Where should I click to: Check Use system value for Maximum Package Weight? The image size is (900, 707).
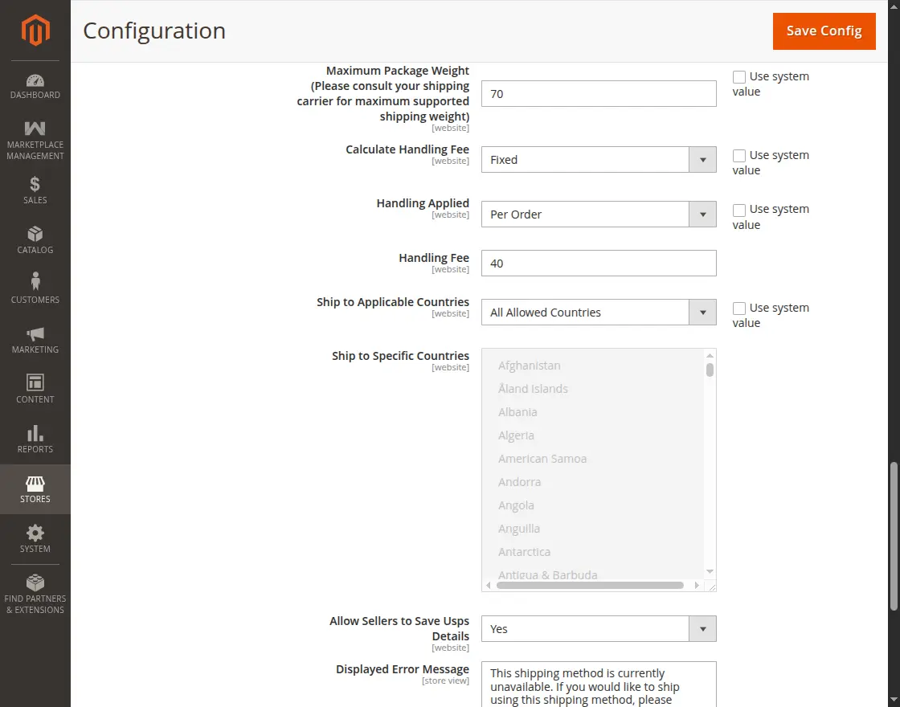tap(739, 76)
